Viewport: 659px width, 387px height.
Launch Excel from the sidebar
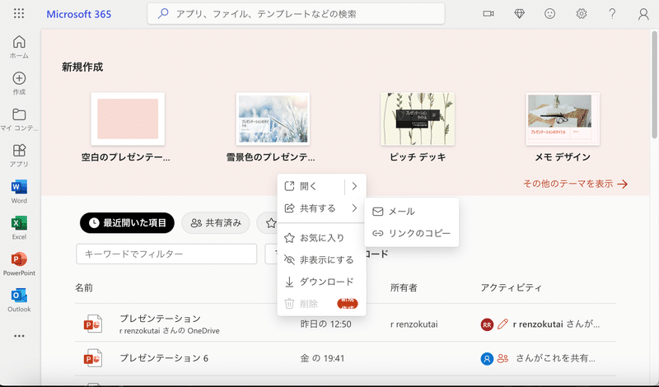coord(19,228)
